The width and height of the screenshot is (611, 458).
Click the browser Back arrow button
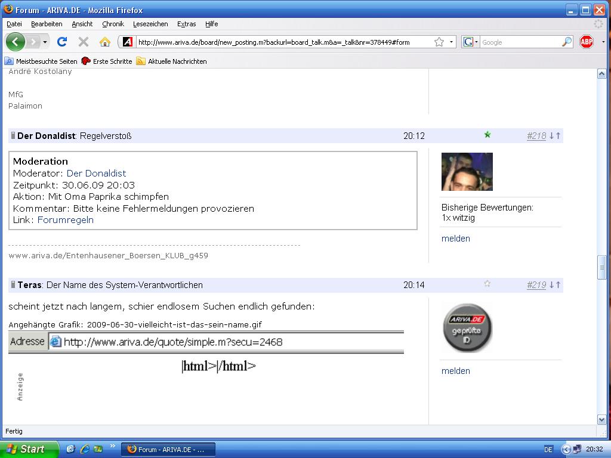click(15, 42)
